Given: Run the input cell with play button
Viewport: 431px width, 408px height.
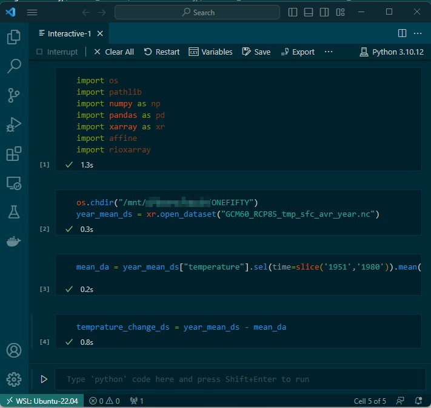Looking at the screenshot, I should click(44, 379).
